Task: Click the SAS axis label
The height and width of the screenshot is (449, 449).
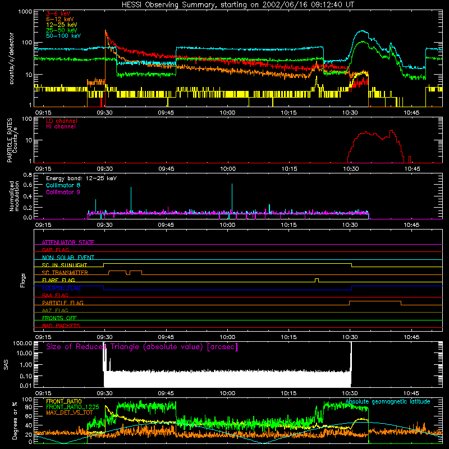Action: pyautogui.click(x=6, y=364)
